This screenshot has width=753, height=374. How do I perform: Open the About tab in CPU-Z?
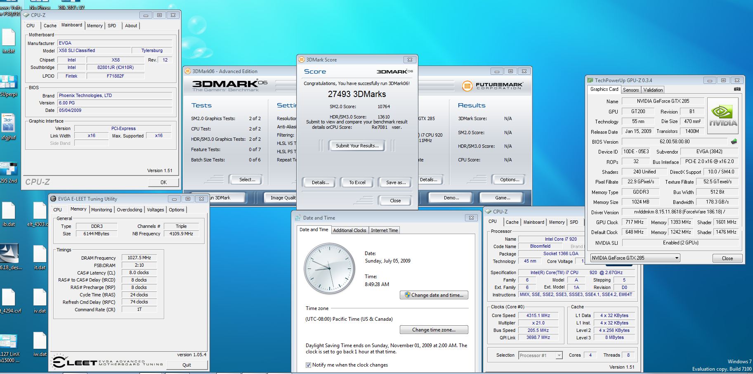tap(131, 26)
